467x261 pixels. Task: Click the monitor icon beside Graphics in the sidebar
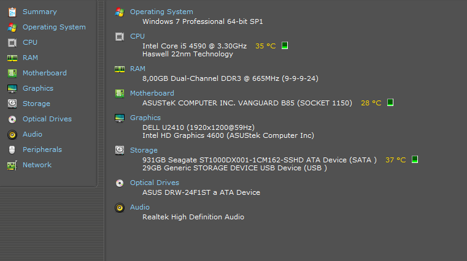coord(12,89)
